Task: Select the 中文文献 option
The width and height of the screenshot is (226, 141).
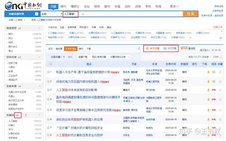Action: (x=153, y=48)
